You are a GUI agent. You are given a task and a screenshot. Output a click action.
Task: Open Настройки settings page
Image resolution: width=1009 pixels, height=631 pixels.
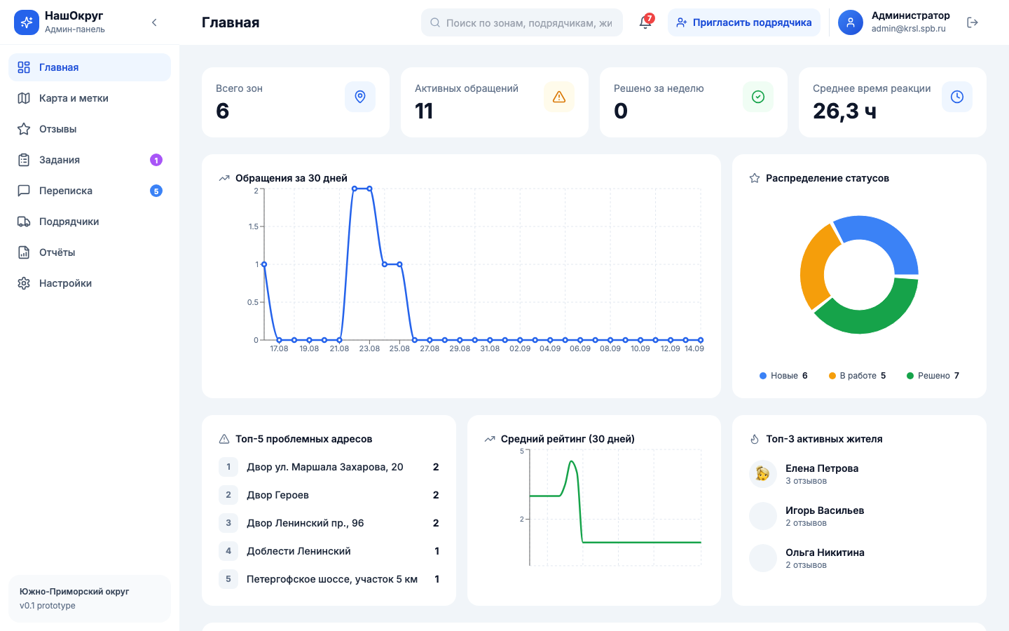pyautogui.click(x=90, y=283)
